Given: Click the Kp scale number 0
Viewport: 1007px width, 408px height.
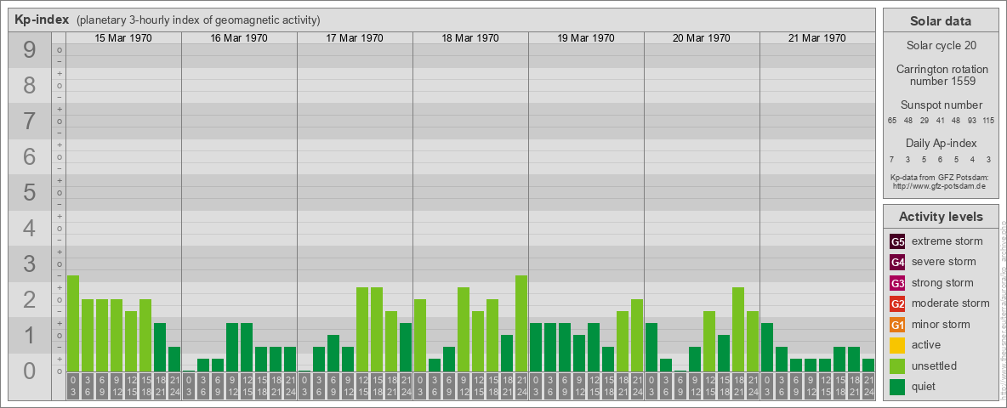Looking at the screenshot, I should coord(30,371).
